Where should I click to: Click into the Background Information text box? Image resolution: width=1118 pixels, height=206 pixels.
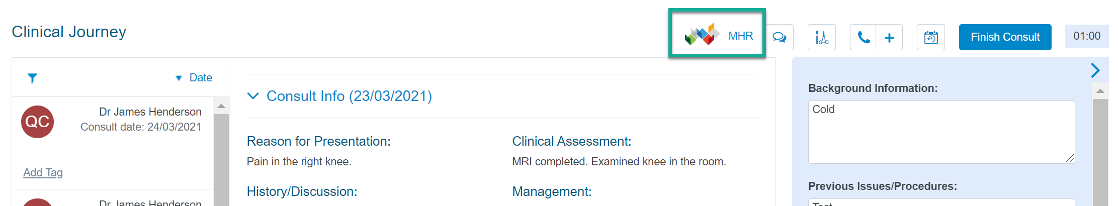tap(941, 132)
